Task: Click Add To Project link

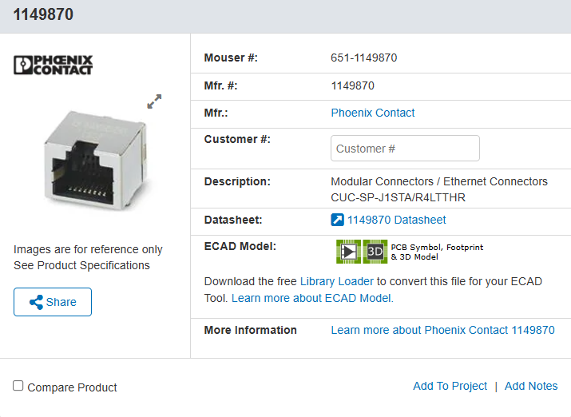Action: (450, 386)
